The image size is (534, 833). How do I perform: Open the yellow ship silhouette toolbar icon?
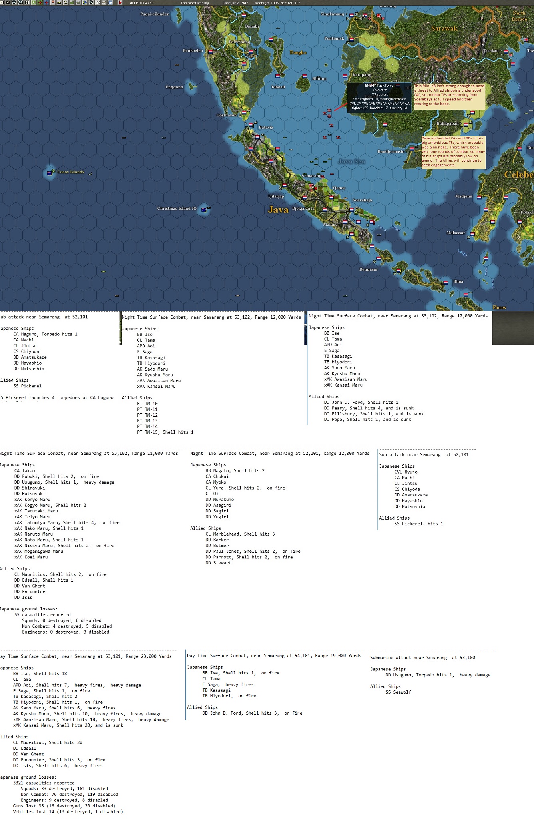click(59, 2)
